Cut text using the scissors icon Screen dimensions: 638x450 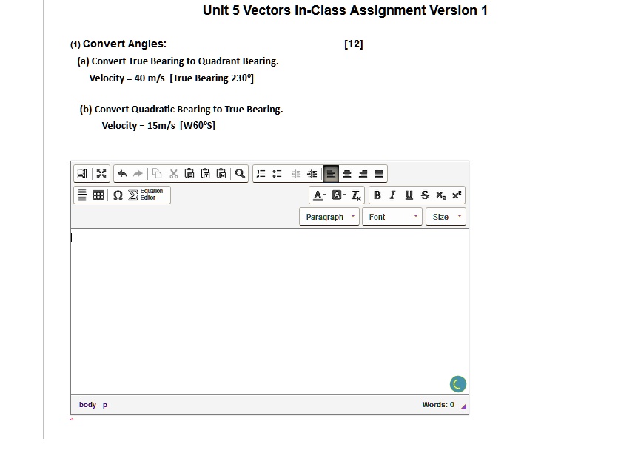tap(174, 173)
